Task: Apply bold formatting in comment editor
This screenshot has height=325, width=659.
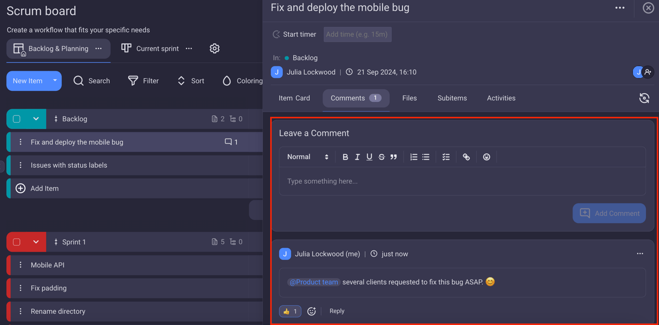Action: click(x=345, y=157)
